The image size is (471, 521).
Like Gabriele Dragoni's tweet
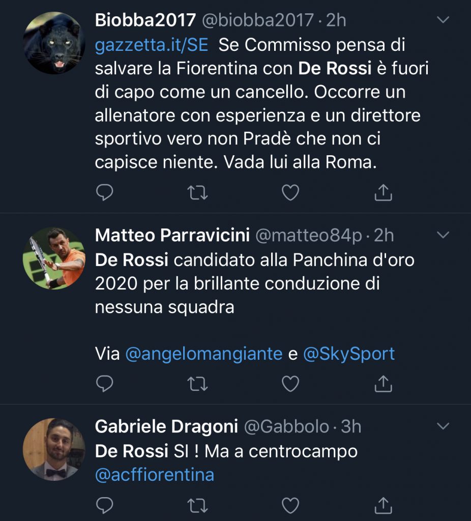(x=290, y=505)
